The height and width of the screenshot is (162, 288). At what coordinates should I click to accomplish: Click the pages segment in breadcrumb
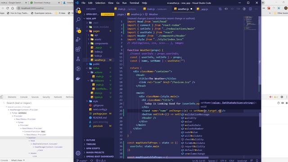click(x=121, y=14)
